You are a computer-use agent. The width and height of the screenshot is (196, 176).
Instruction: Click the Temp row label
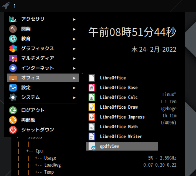pos(49,172)
